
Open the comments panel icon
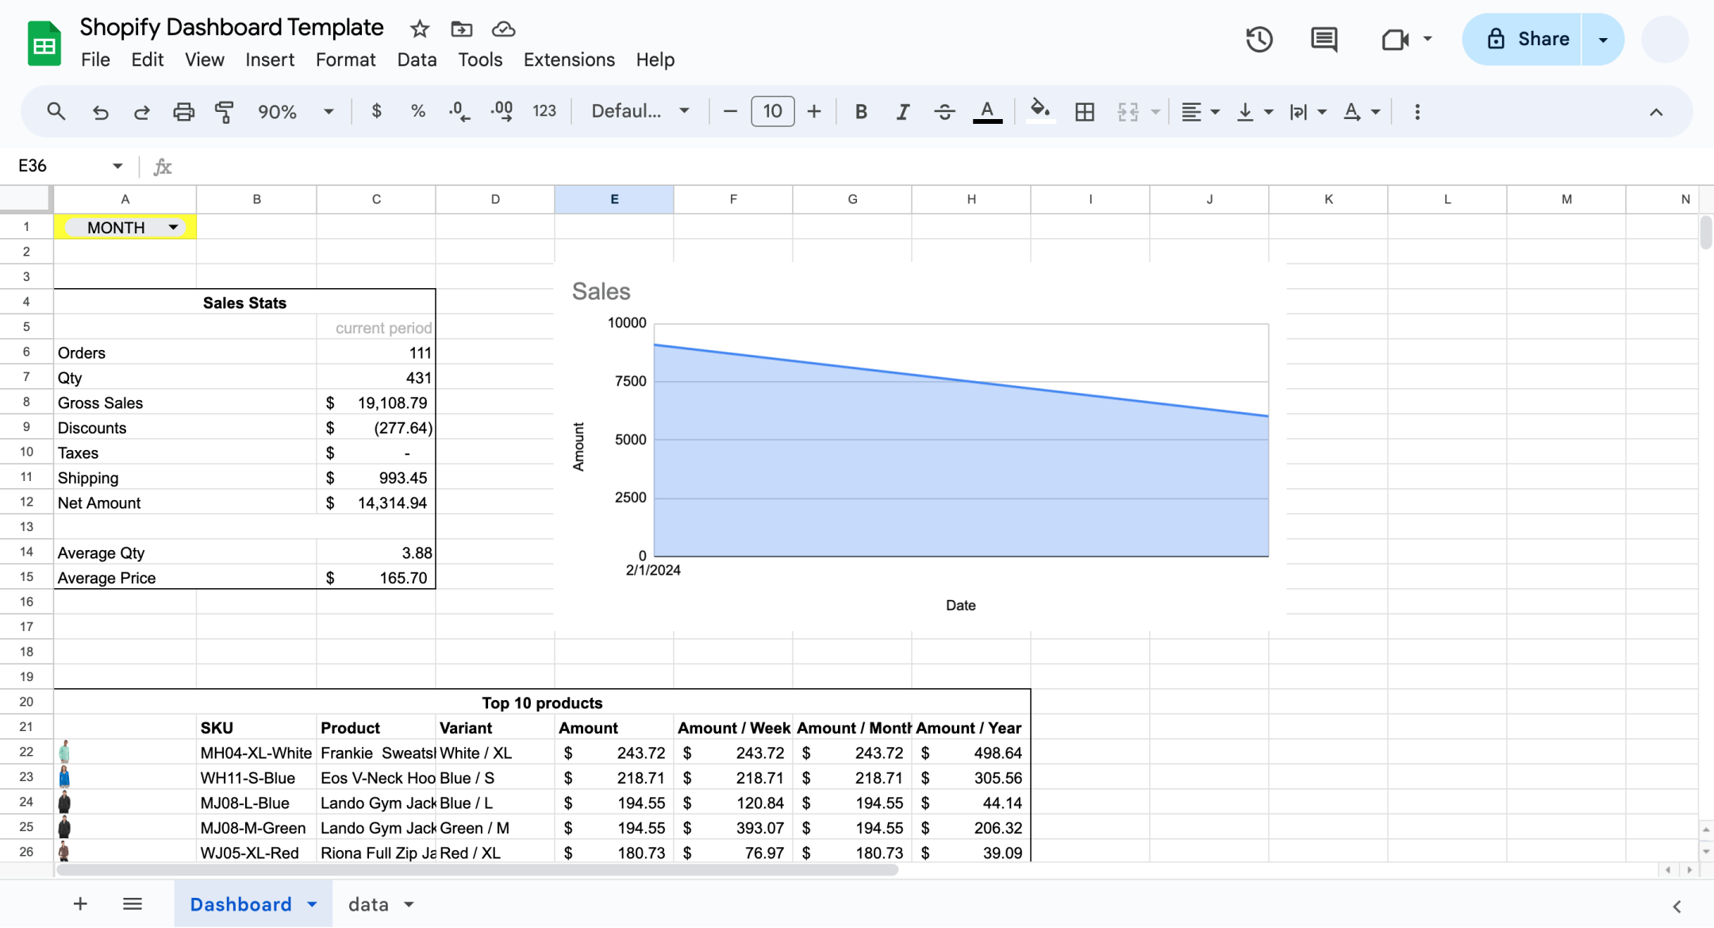tap(1324, 39)
